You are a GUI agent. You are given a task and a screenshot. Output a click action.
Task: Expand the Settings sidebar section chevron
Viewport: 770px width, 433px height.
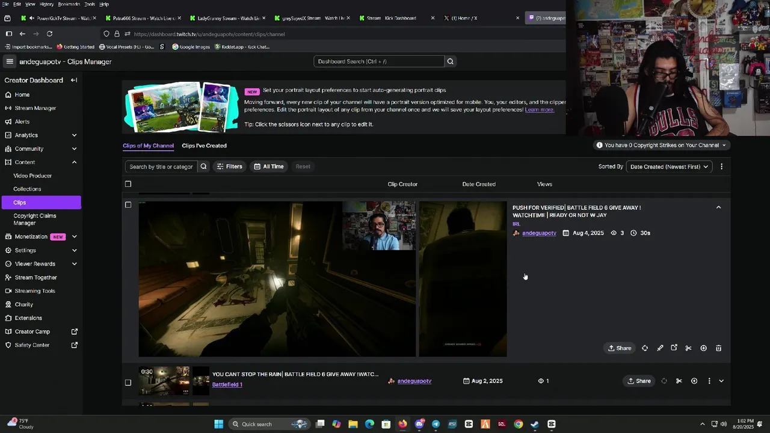pyautogui.click(x=74, y=250)
